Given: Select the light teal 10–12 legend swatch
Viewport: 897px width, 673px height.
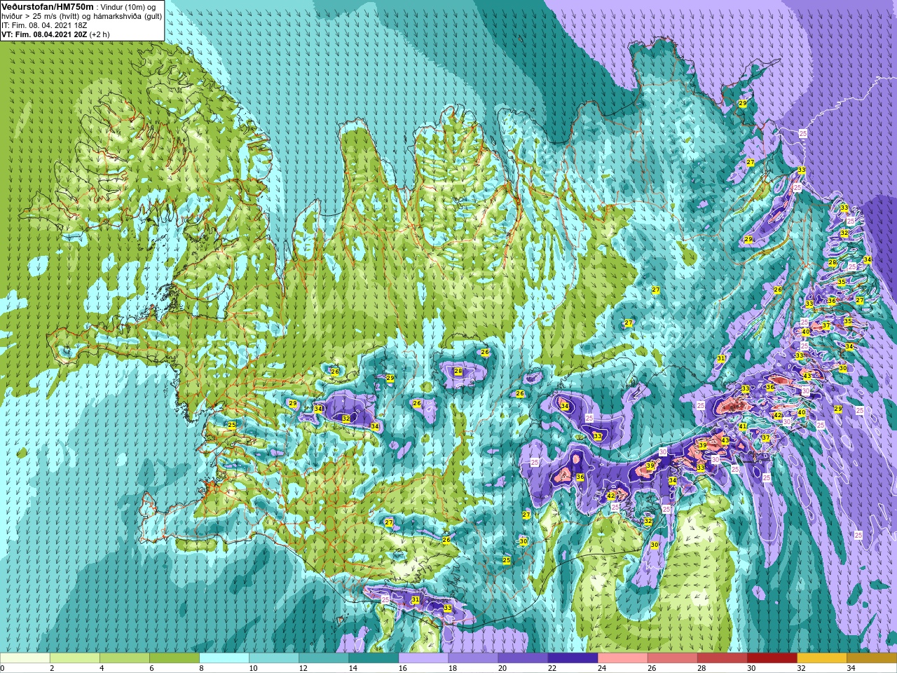Looking at the screenshot, I should pos(274,658).
